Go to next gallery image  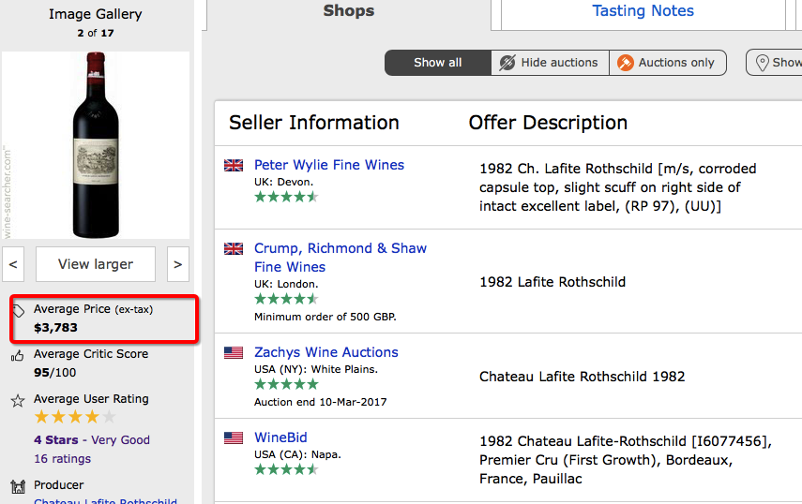pos(178,264)
